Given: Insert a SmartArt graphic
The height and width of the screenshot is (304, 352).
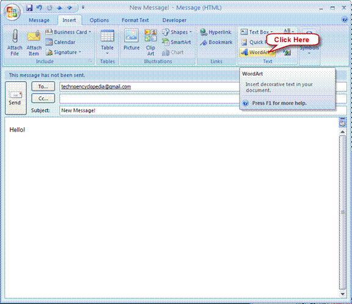Looking at the screenshot, I should click(177, 42).
